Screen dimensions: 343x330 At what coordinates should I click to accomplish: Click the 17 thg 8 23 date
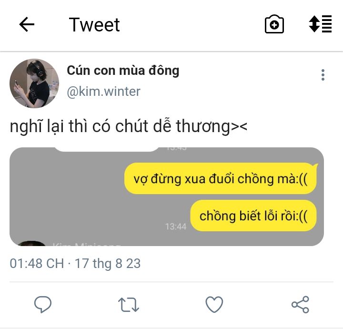point(108,263)
